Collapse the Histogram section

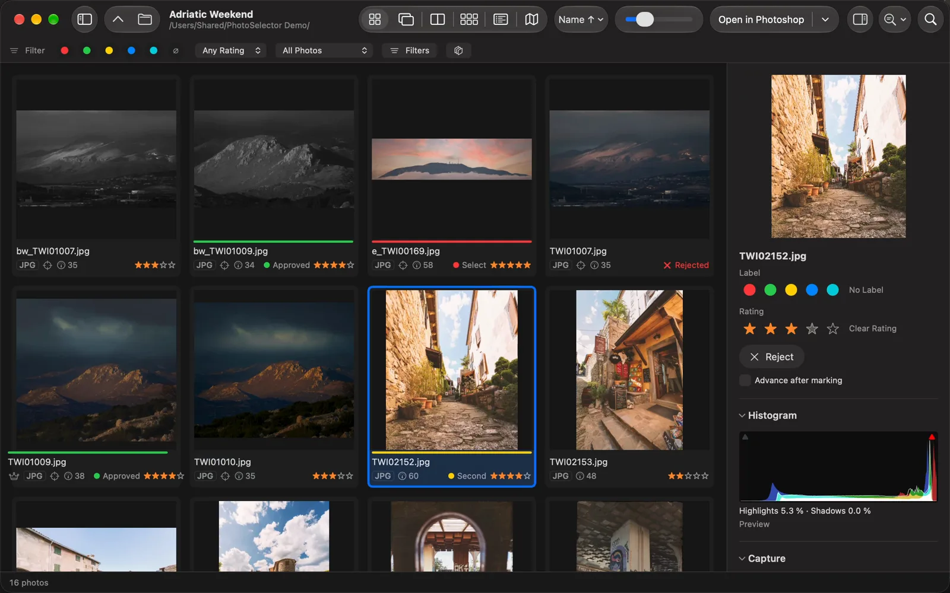pos(768,415)
